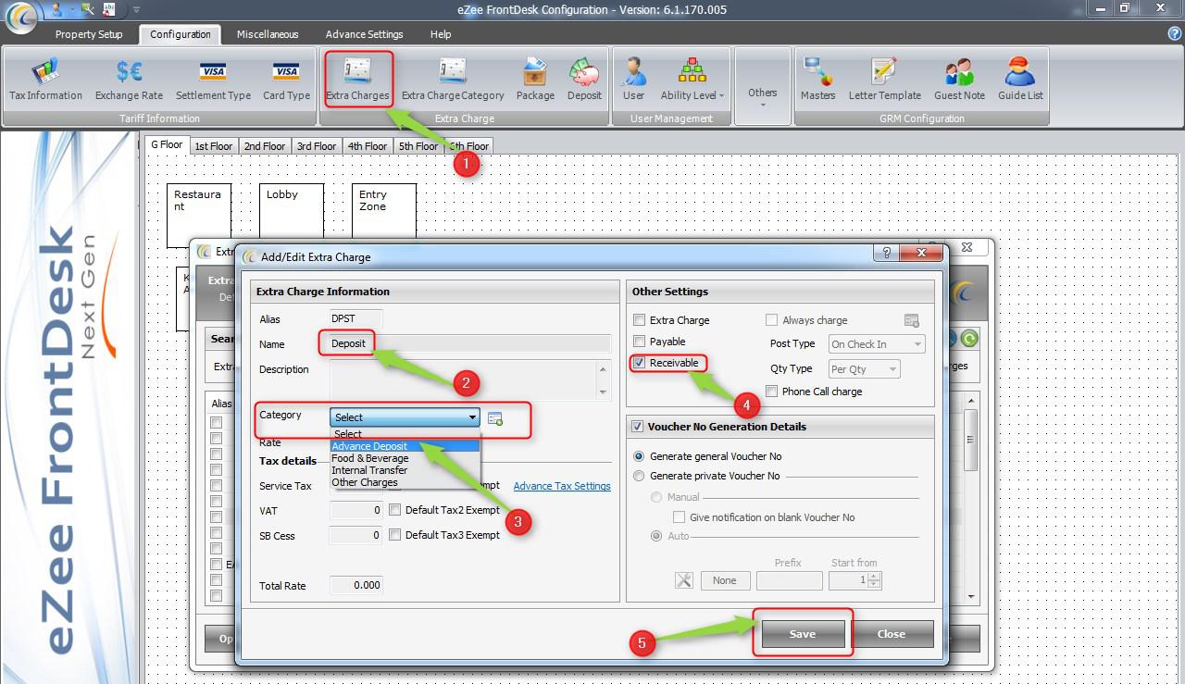This screenshot has height=684, width=1185.
Task: Click the Abc icon in quick access toolbar
Action: tap(109, 9)
